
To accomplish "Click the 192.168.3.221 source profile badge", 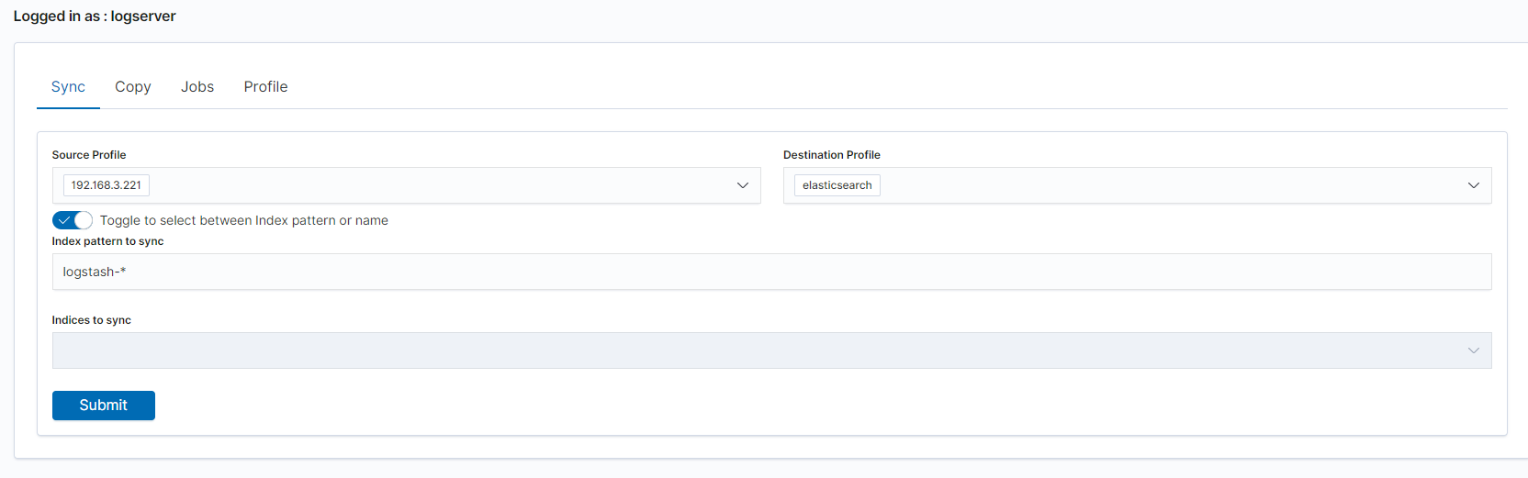I will pos(107,185).
